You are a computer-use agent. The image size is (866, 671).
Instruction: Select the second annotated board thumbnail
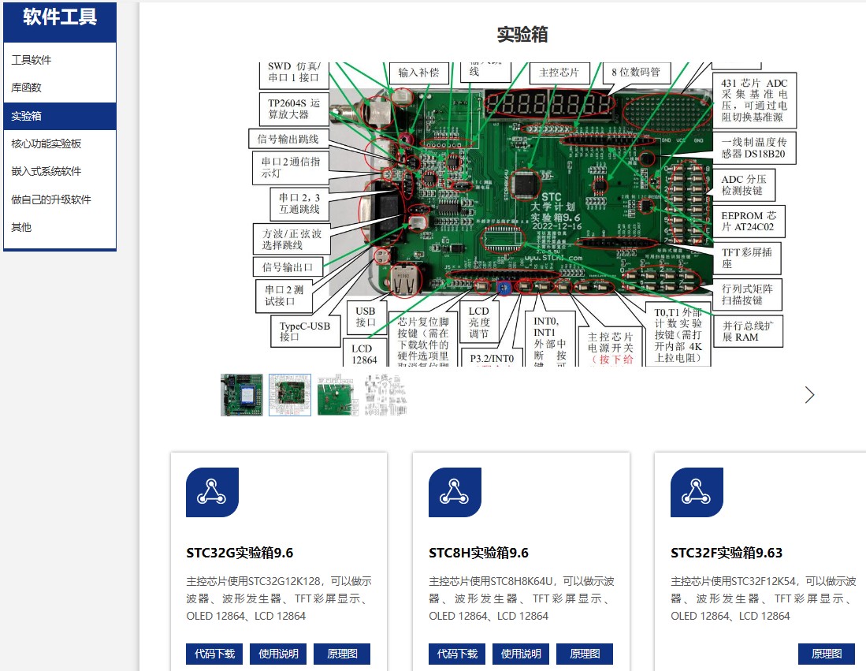290,395
